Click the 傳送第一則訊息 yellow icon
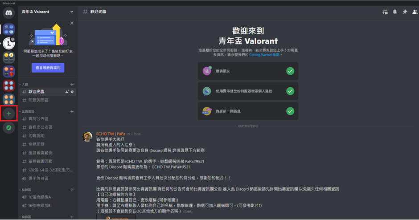Image resolution: width=419 pixels, height=220 pixels. click(x=207, y=111)
